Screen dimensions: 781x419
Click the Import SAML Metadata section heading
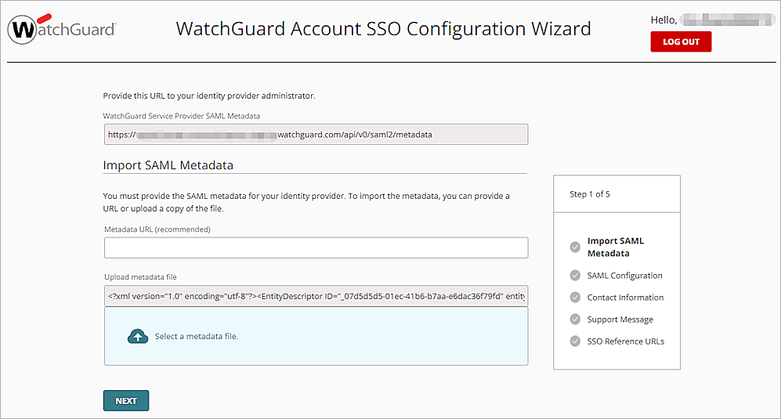coord(168,165)
